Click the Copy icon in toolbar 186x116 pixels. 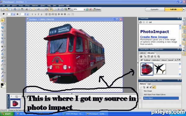[x=30, y=9]
